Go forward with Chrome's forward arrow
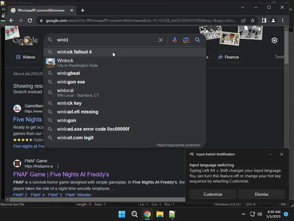This screenshot has width=294, height=221. click(21, 20)
